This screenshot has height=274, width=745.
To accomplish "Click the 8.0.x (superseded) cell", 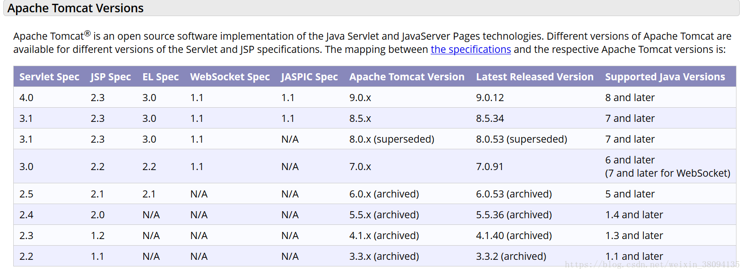I will click(392, 139).
